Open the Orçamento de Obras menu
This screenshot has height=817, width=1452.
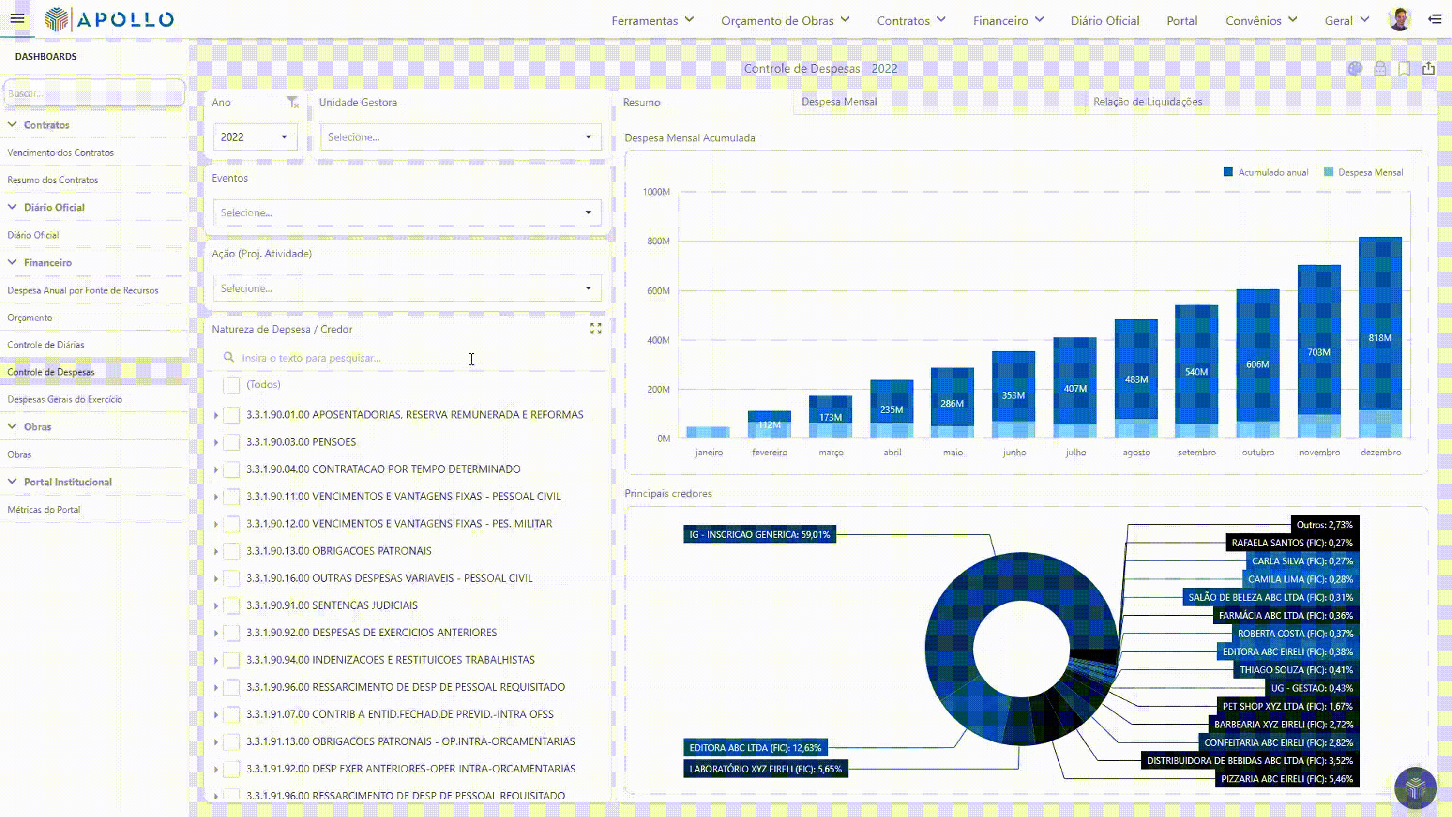point(785,20)
